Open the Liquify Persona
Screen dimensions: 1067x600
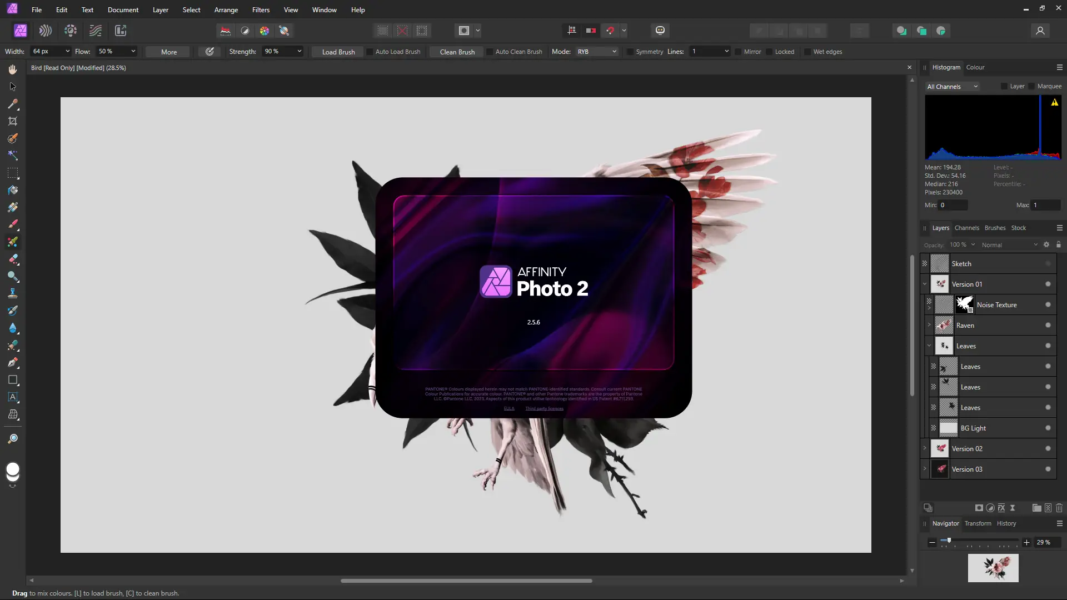pyautogui.click(x=46, y=31)
